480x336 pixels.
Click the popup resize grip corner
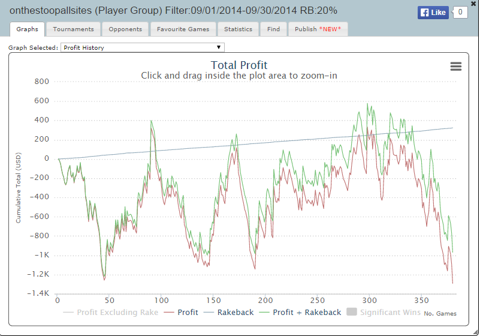(475, 332)
